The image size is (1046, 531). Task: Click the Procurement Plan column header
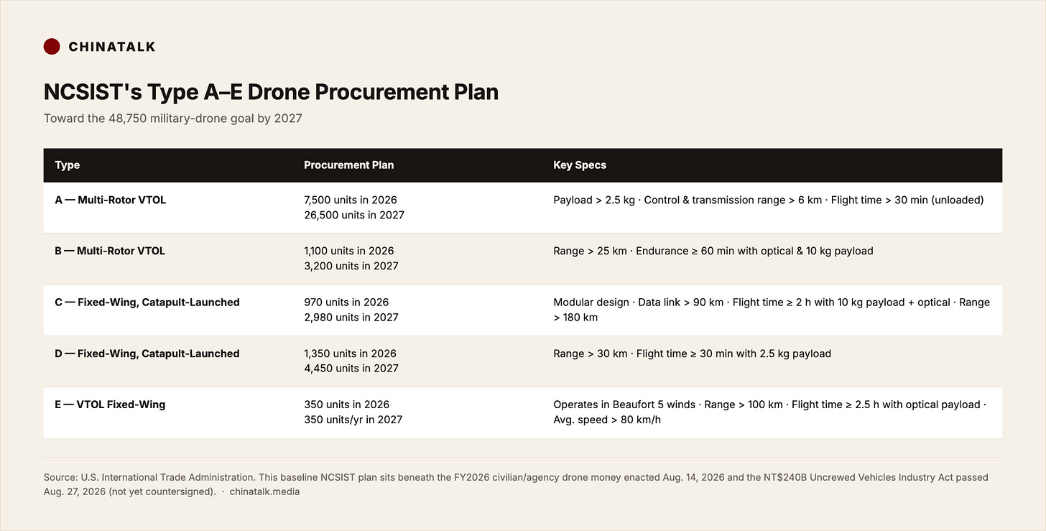click(x=348, y=165)
